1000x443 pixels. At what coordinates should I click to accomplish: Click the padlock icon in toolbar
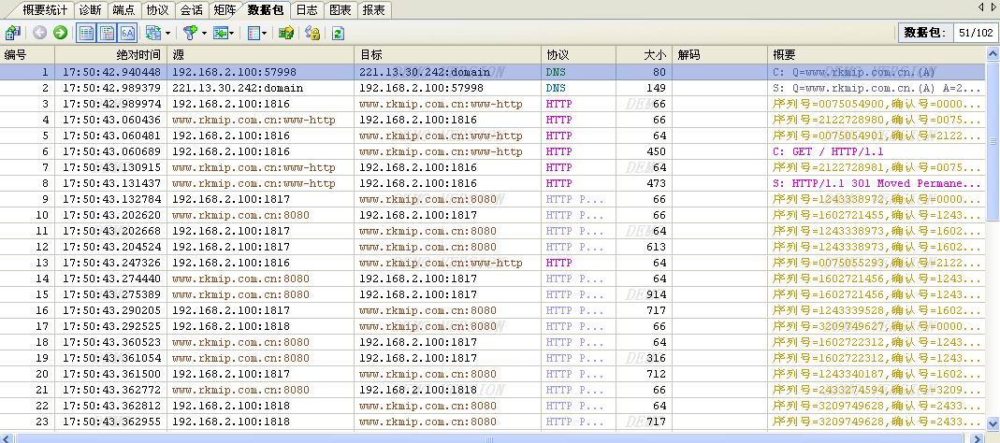[x=312, y=33]
